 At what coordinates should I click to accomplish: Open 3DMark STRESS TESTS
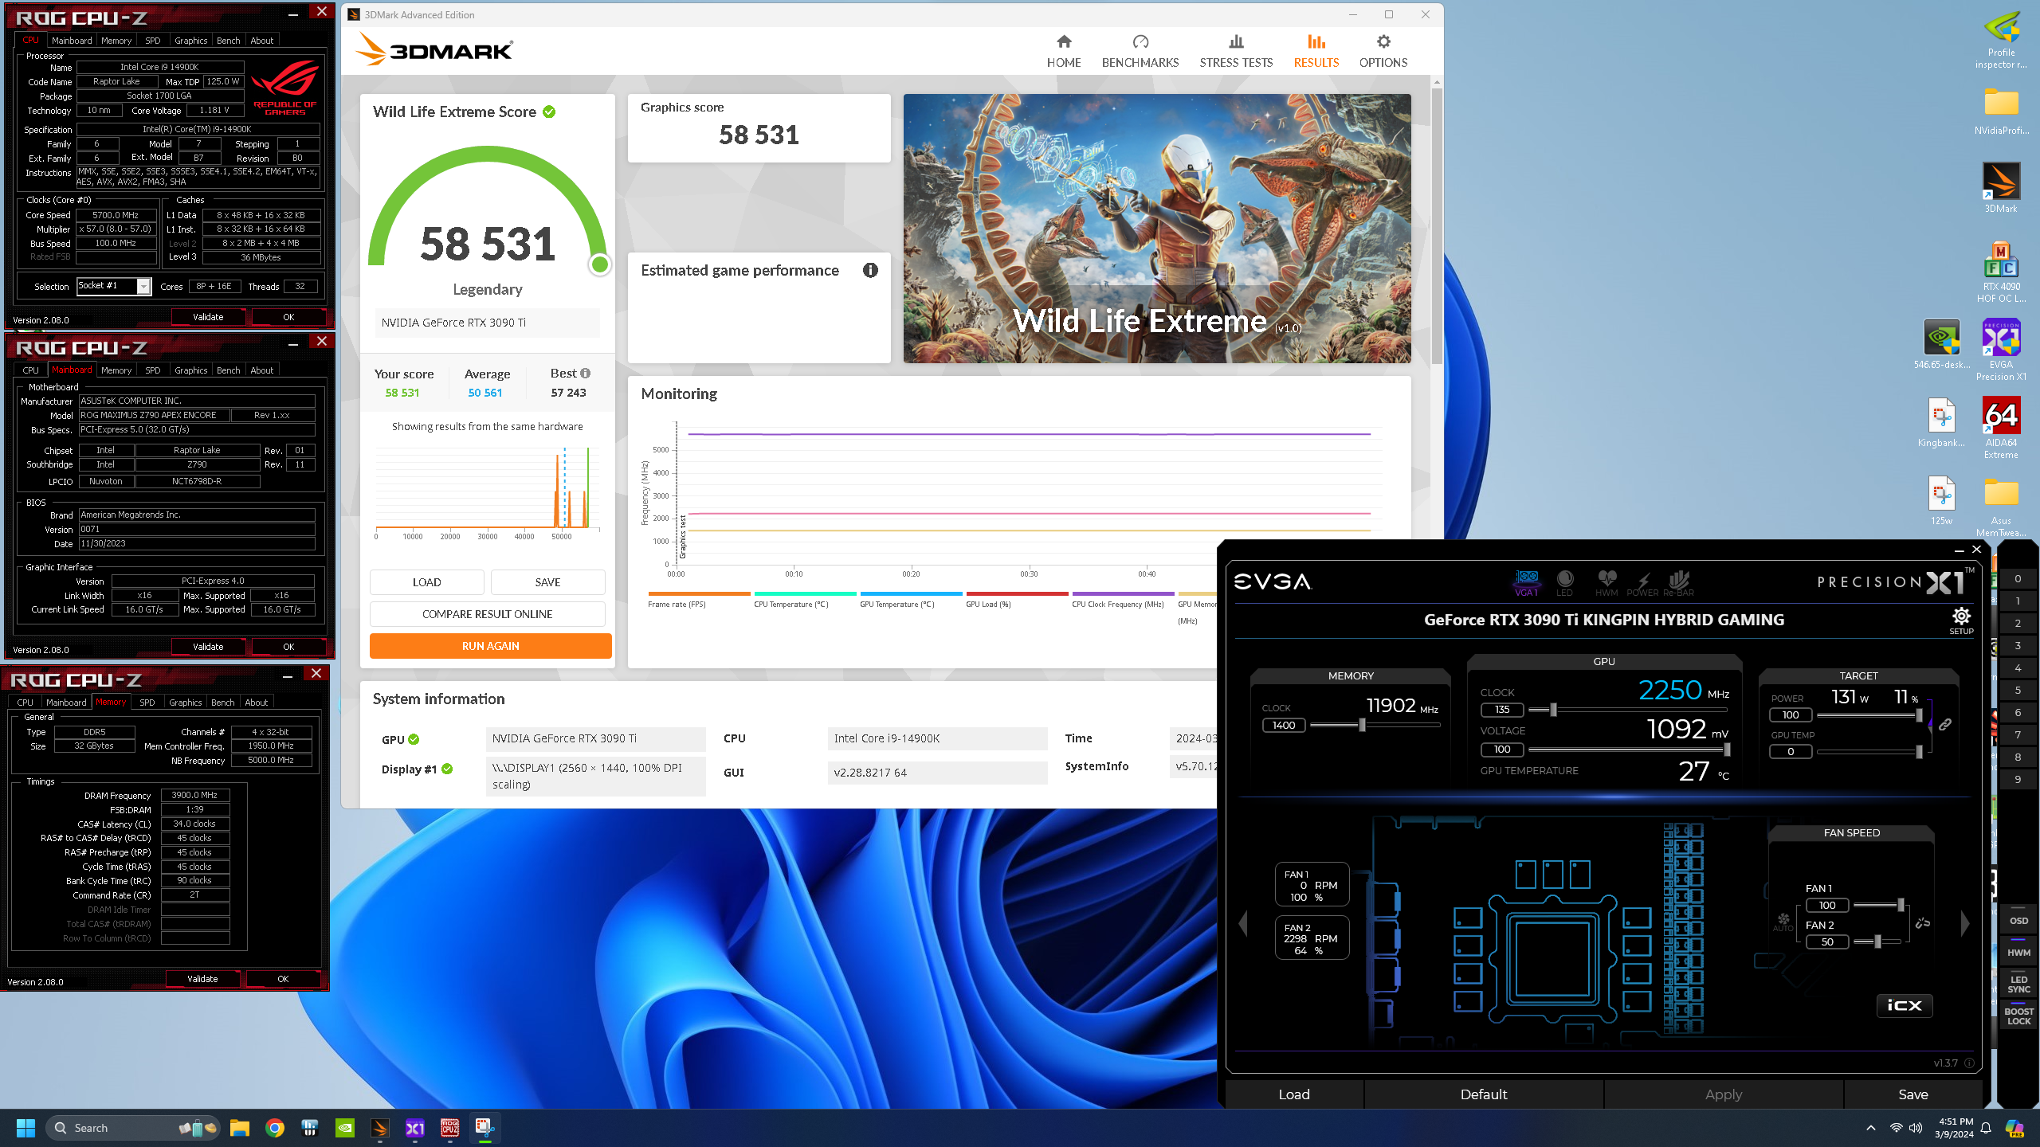1236,51
